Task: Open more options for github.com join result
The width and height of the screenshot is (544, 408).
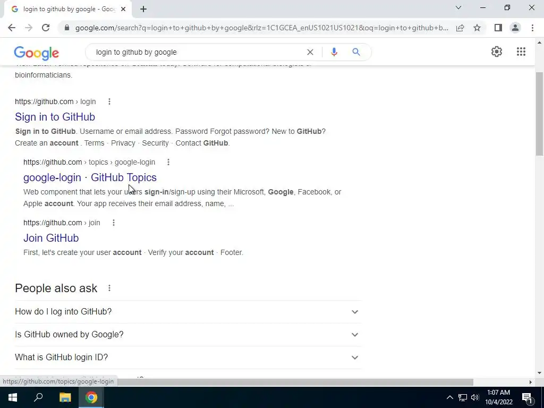Action: tap(114, 223)
